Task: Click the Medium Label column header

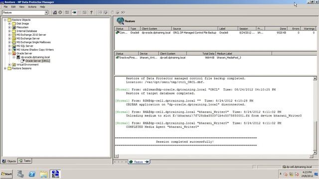Action: [244, 54]
